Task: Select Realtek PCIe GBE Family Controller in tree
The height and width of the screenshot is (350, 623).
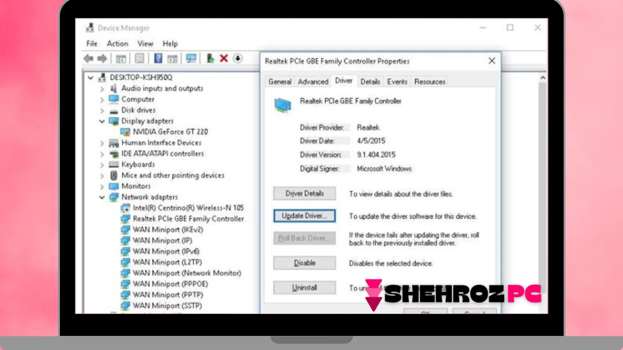Action: 188,219
